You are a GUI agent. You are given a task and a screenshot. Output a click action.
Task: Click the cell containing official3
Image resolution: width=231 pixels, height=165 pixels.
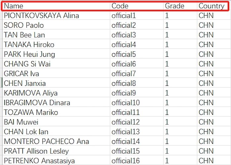point(137,35)
